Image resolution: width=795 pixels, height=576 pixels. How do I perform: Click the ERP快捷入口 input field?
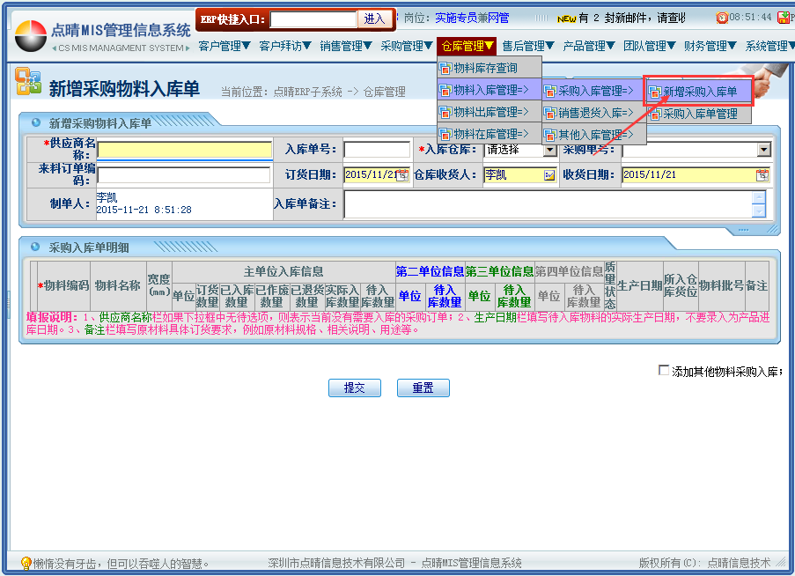click(313, 19)
